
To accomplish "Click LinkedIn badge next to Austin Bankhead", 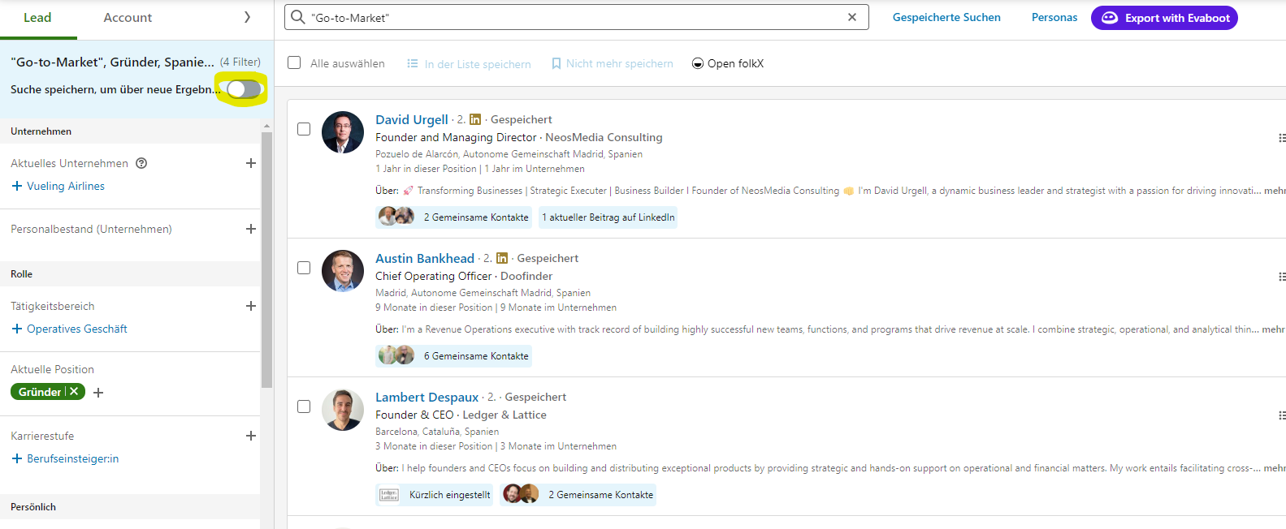I will pos(502,259).
